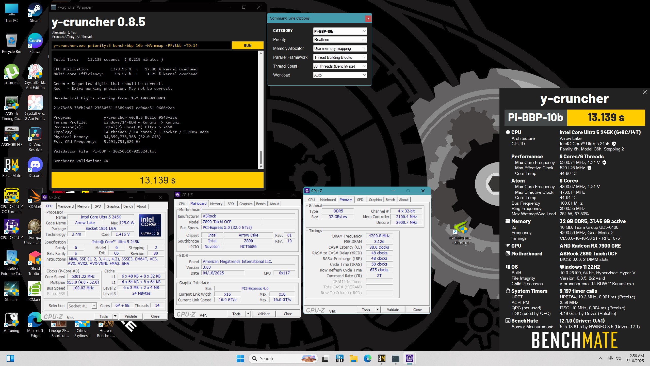Expand Tools arrow in Memory CPU-Z window
The image size is (650, 366).
(378, 310)
